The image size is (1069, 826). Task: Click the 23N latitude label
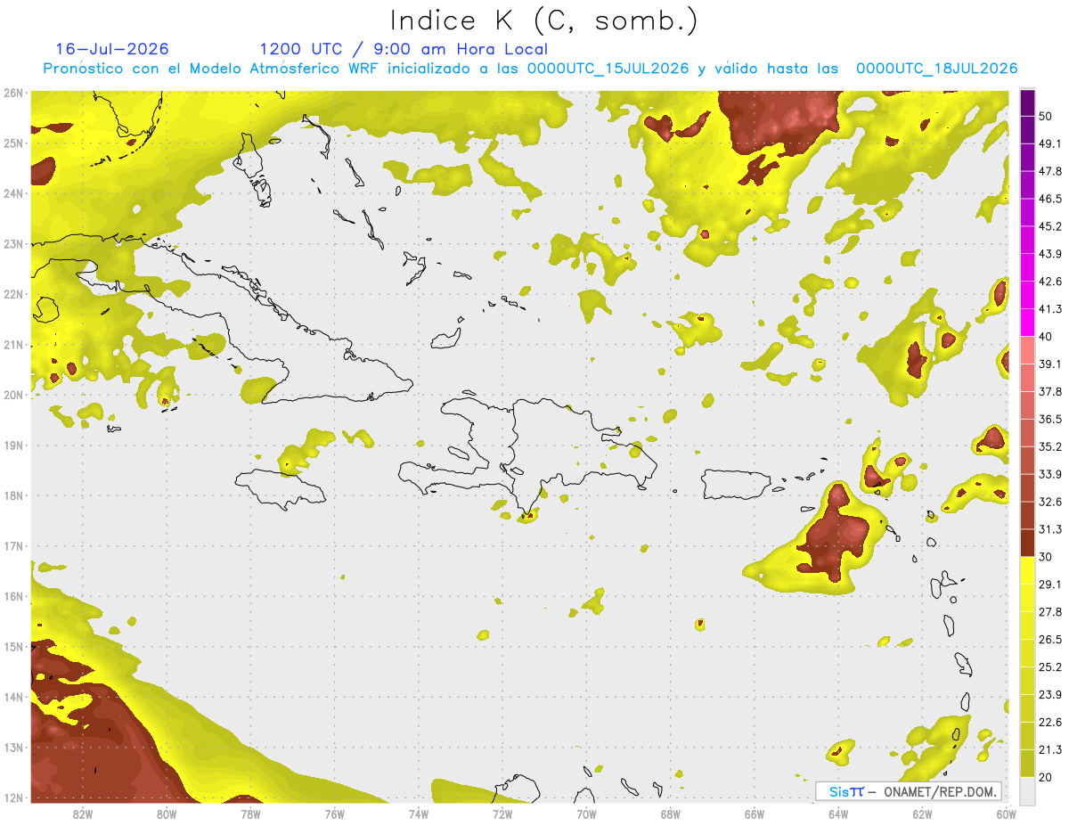[x=13, y=244]
